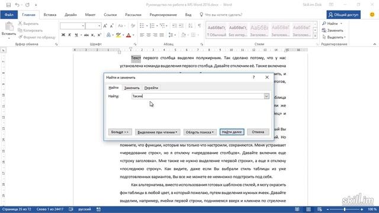Viewport: 379px width, 213px height.
Task: Click Заменить in the Редактирование group
Action: pyautogui.click(x=333, y=30)
